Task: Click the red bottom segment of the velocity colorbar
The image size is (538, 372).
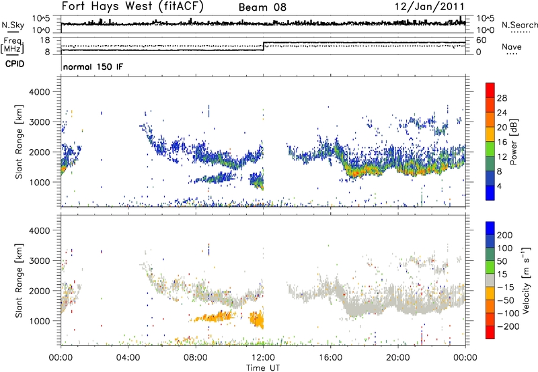Action: pos(490,332)
